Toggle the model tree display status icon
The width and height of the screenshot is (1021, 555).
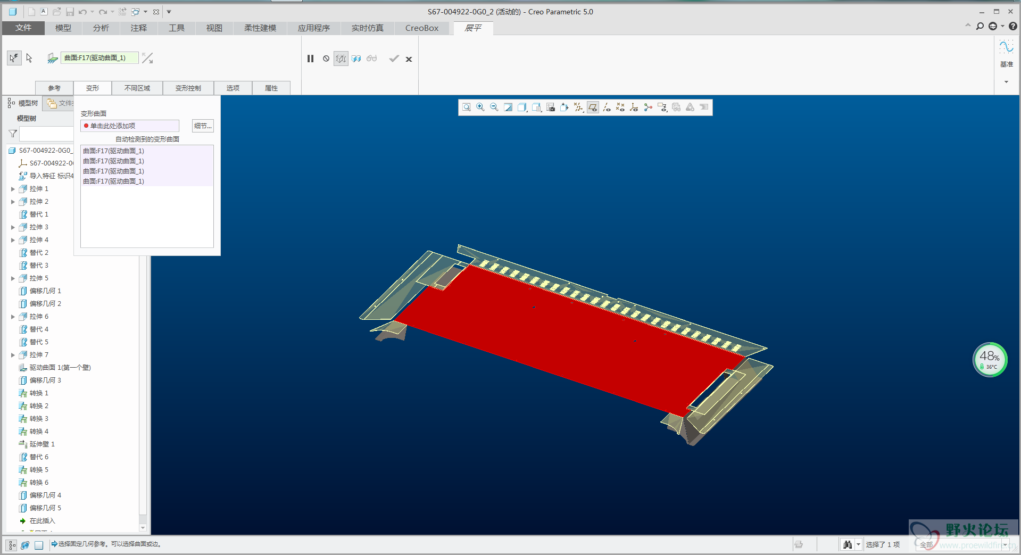[x=11, y=545]
